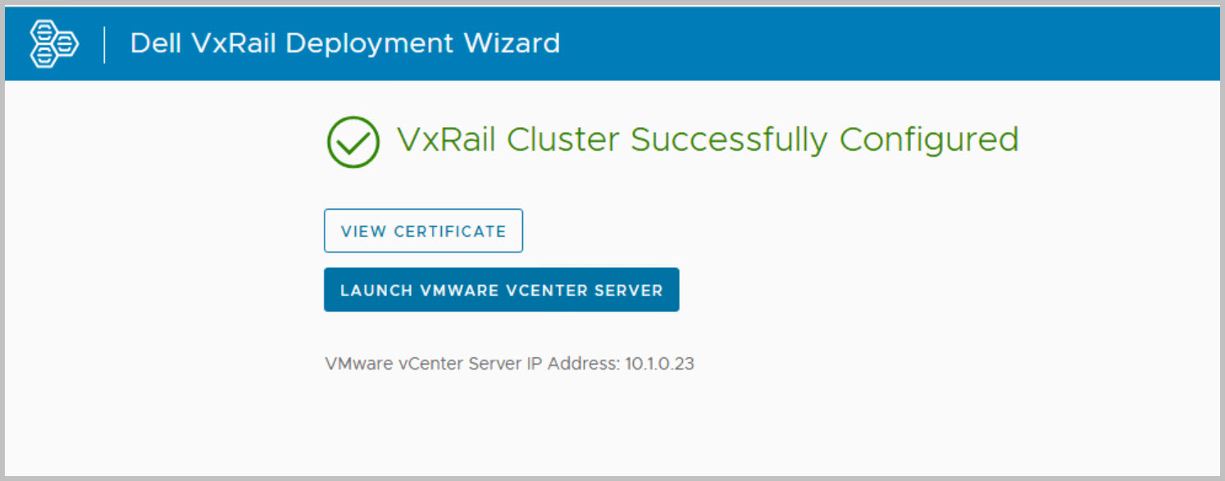This screenshot has height=481, width=1225.
Task: Click the green success checkmark icon
Action: pyautogui.click(x=353, y=142)
